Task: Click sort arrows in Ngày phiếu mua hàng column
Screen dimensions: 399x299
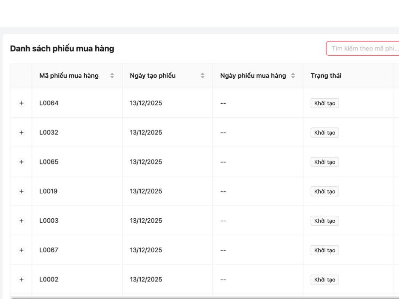Action: 293,76
